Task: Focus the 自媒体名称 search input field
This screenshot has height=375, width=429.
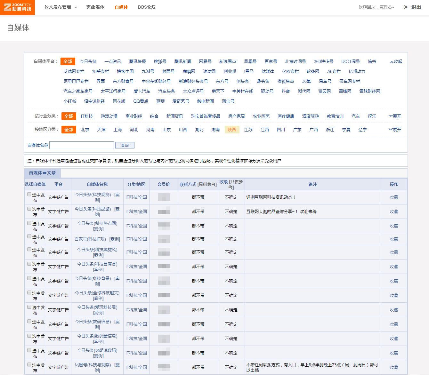Action: (82, 145)
